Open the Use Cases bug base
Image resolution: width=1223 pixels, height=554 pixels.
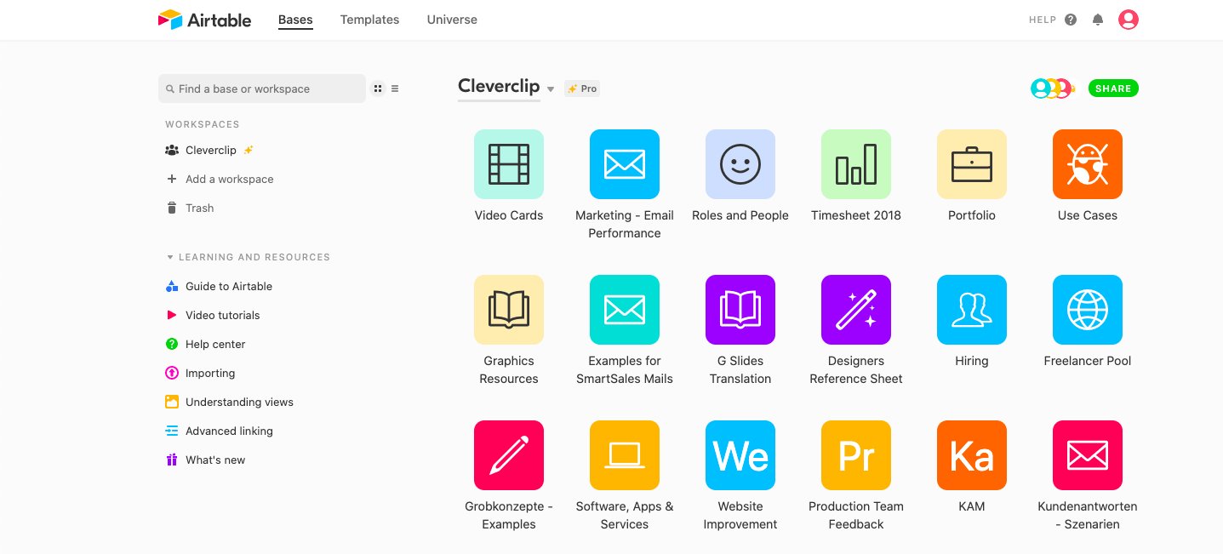click(x=1088, y=164)
